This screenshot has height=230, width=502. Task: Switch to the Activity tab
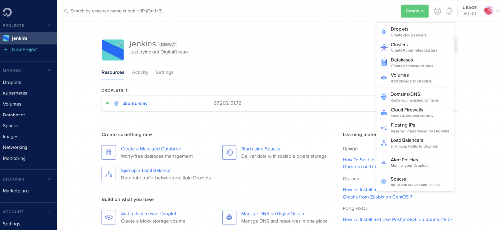[140, 72]
